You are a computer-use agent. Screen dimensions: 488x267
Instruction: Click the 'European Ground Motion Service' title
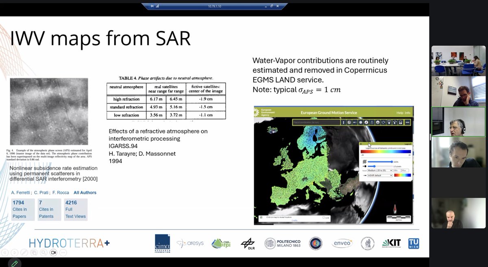tap(329, 112)
